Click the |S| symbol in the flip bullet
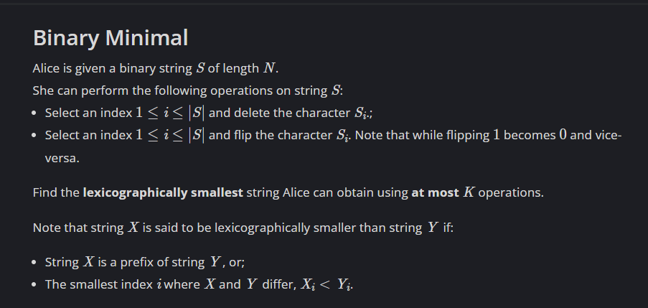 point(197,135)
